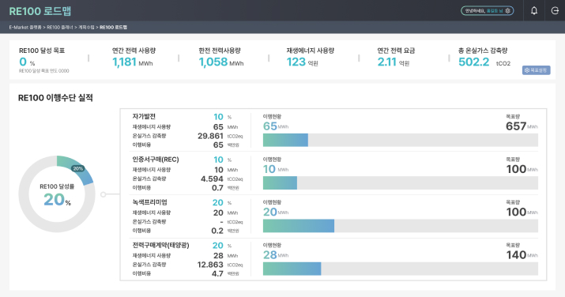Click the logout icon in header
565x297 pixels.
coord(555,11)
